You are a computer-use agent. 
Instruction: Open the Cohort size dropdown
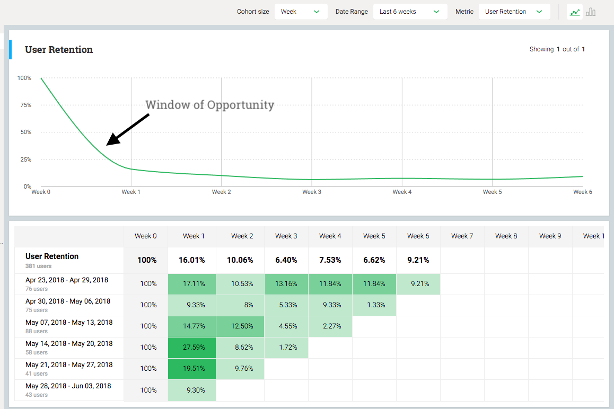point(301,11)
